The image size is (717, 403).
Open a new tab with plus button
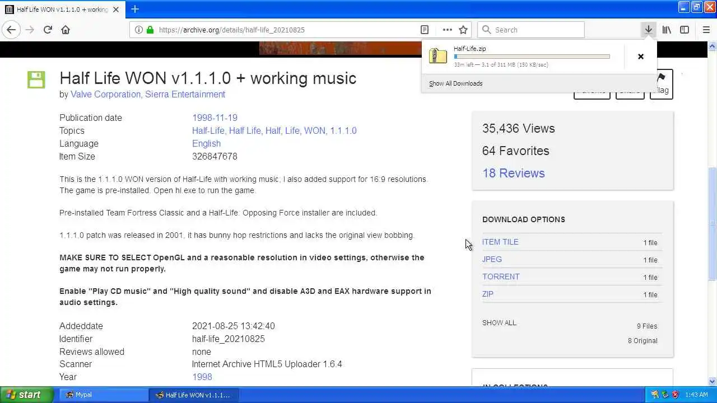click(135, 9)
